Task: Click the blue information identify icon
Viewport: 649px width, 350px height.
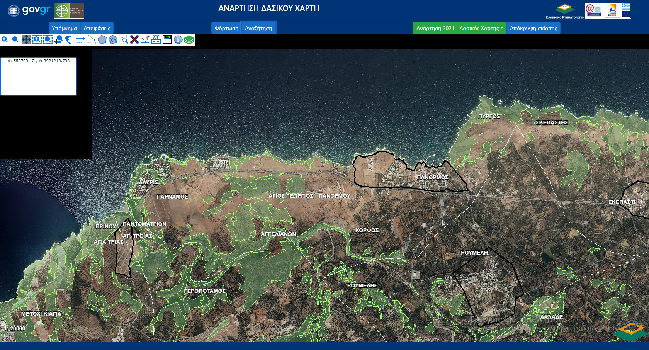Action: [178, 39]
